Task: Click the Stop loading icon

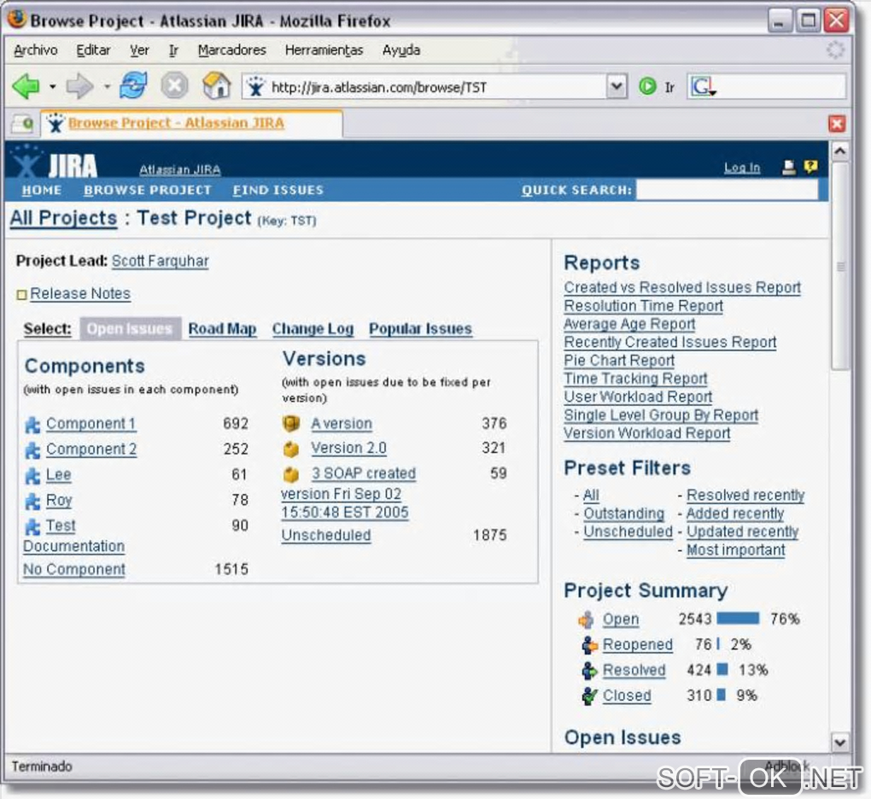Action: pos(174,86)
